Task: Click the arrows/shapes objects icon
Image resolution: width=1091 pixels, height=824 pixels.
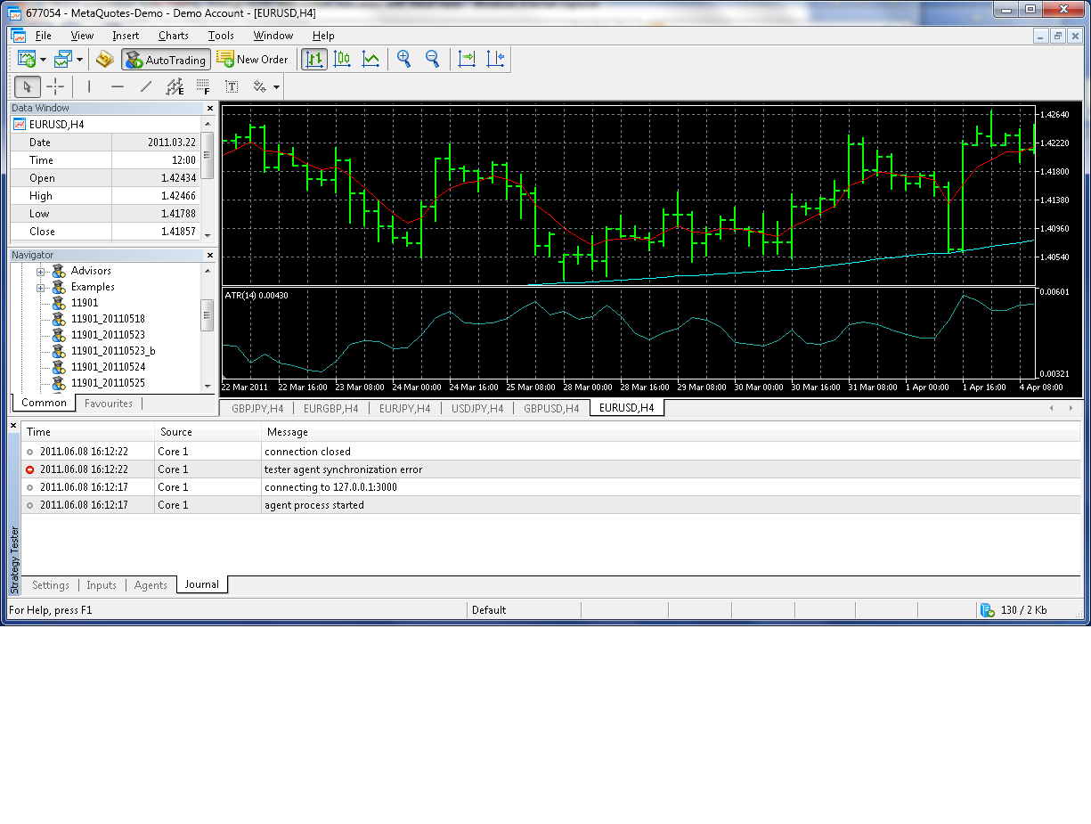Action: tap(260, 86)
